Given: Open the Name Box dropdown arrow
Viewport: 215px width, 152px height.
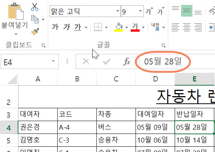Looking at the screenshot, I should pos(53,61).
